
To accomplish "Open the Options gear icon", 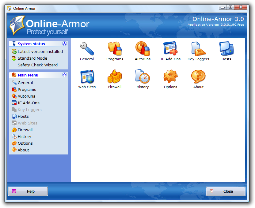I will tap(170, 76).
